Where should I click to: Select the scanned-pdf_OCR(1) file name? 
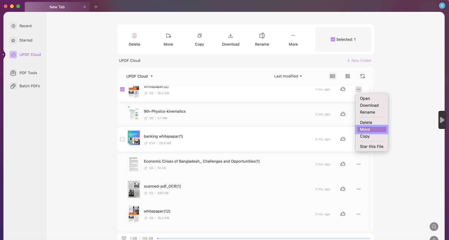(162, 186)
